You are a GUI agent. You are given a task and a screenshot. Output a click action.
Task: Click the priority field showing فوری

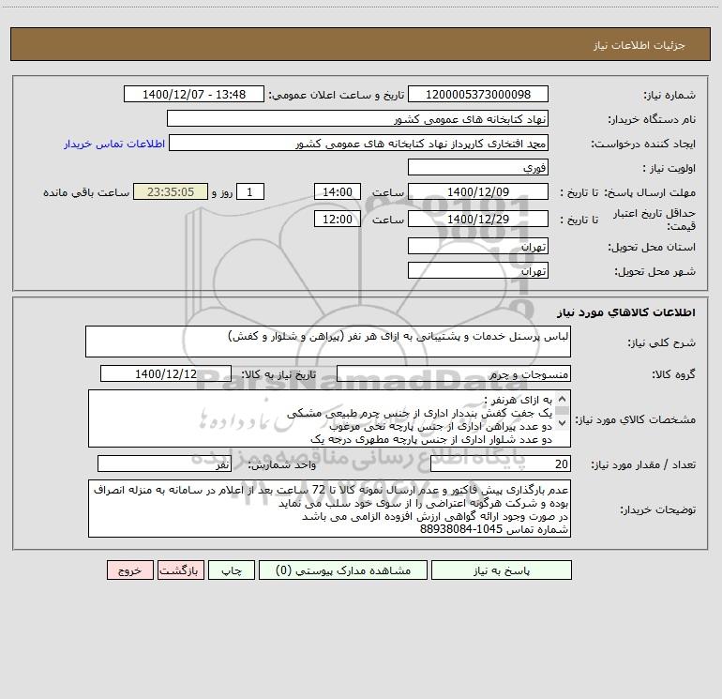tap(478, 167)
